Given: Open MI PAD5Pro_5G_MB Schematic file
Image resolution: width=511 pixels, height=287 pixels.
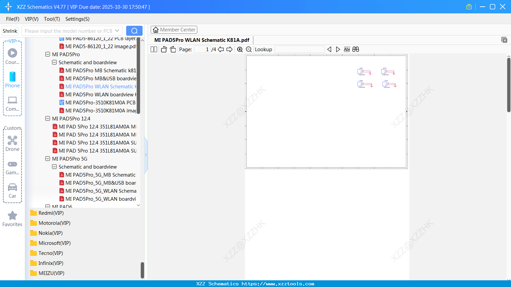Looking at the screenshot, I should [x=98, y=175].
